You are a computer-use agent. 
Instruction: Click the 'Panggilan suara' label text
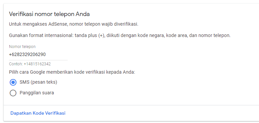pos(37,93)
